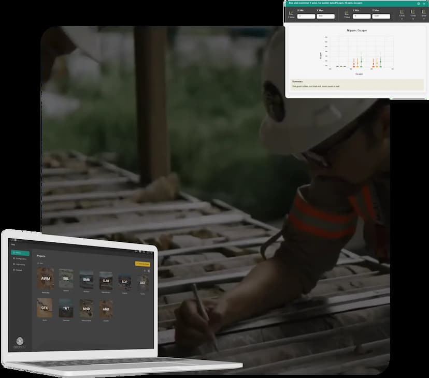429x378 pixels.
Task: Click the "Ni ppm : Co ppm" chart title
Action: [357, 31]
